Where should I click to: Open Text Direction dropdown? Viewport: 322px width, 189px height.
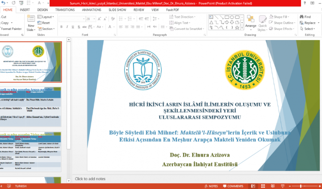(x=182, y=17)
